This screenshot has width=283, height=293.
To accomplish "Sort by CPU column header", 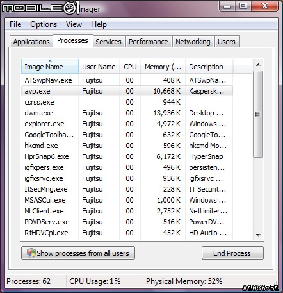I will [130, 67].
